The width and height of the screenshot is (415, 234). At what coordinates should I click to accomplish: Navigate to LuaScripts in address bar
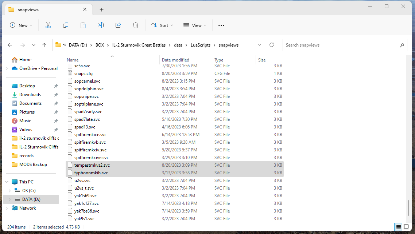pos(200,45)
